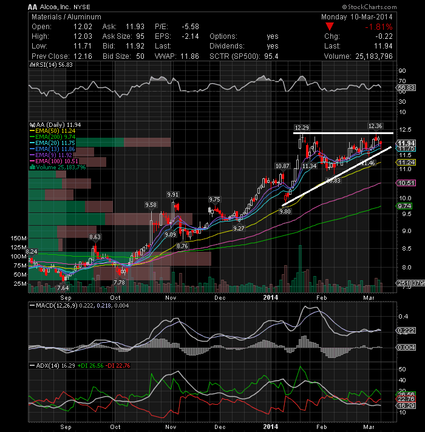Viewport: 425px width, 432px height.
Task: Click the 10.87 price annotation
Action: click(x=282, y=166)
